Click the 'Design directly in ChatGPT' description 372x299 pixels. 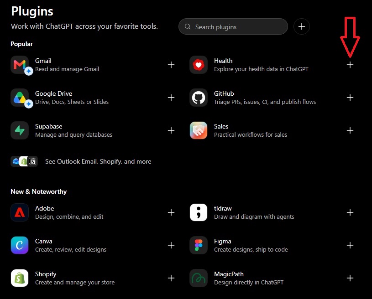click(249, 282)
